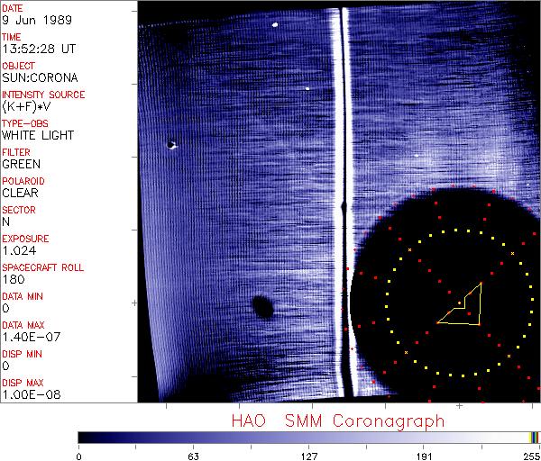The image size is (541, 461).
Task: Click the exposure value 1.024
Action: pyautogui.click(x=19, y=250)
